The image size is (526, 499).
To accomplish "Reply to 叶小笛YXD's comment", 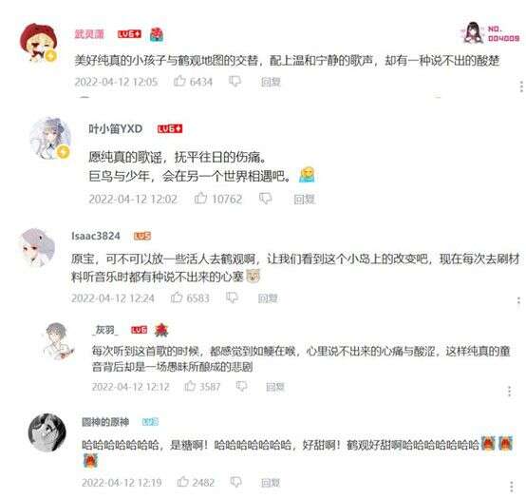I will (304, 200).
